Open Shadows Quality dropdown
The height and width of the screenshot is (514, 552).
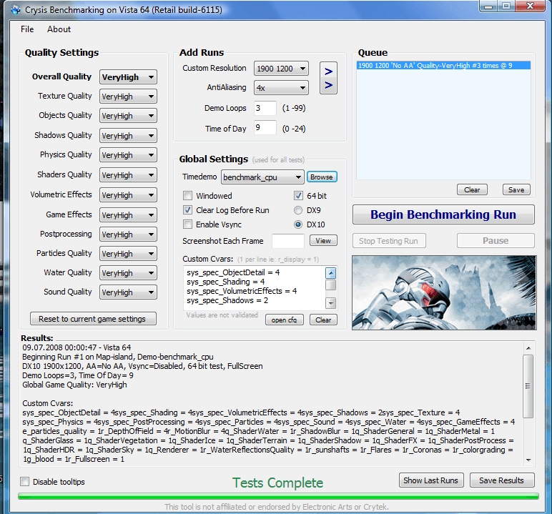(128, 136)
